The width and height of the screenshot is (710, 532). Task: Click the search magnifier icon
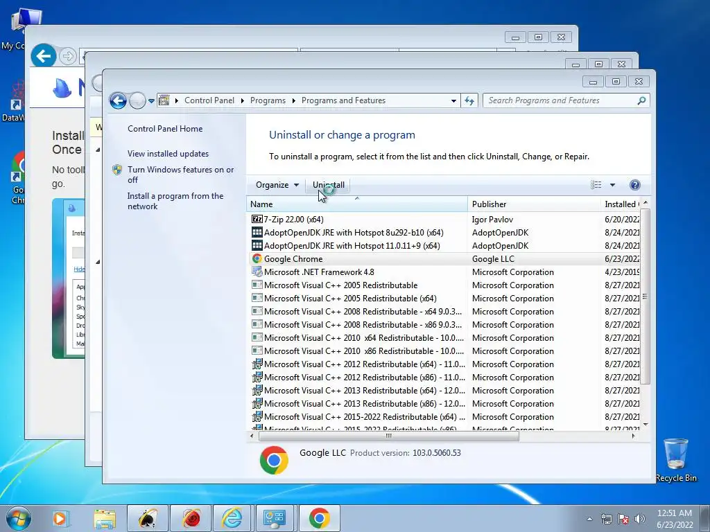click(641, 100)
